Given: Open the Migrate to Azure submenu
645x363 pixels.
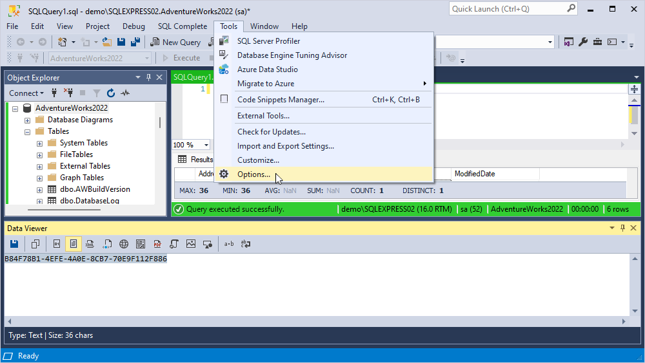Looking at the screenshot, I should pyautogui.click(x=324, y=84).
